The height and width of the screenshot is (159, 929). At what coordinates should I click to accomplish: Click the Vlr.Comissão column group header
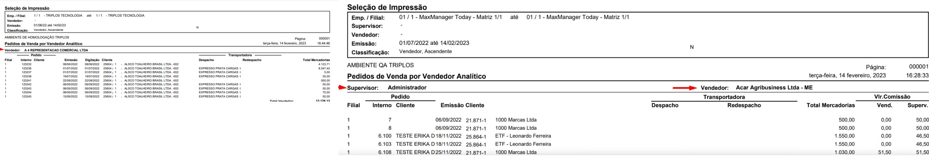click(x=892, y=97)
